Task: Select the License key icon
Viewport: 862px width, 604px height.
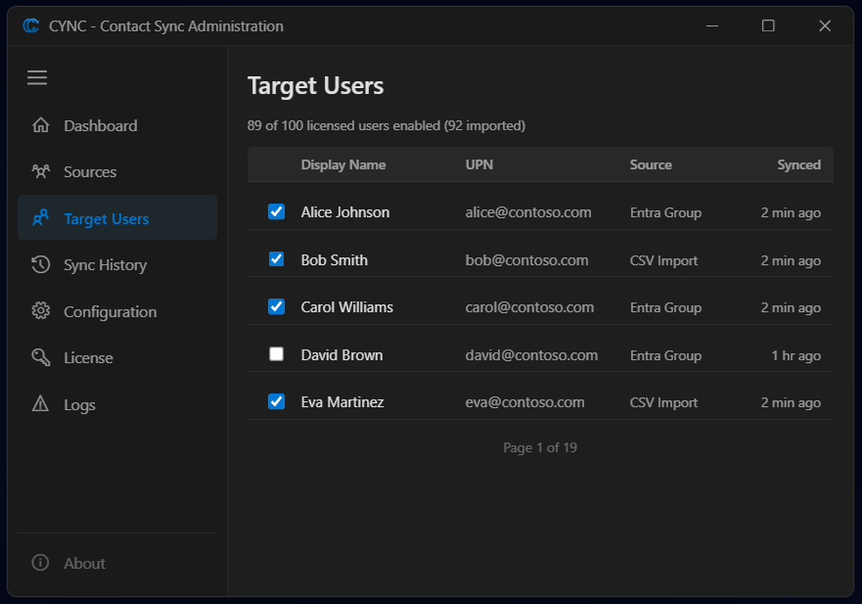Action: [40, 357]
